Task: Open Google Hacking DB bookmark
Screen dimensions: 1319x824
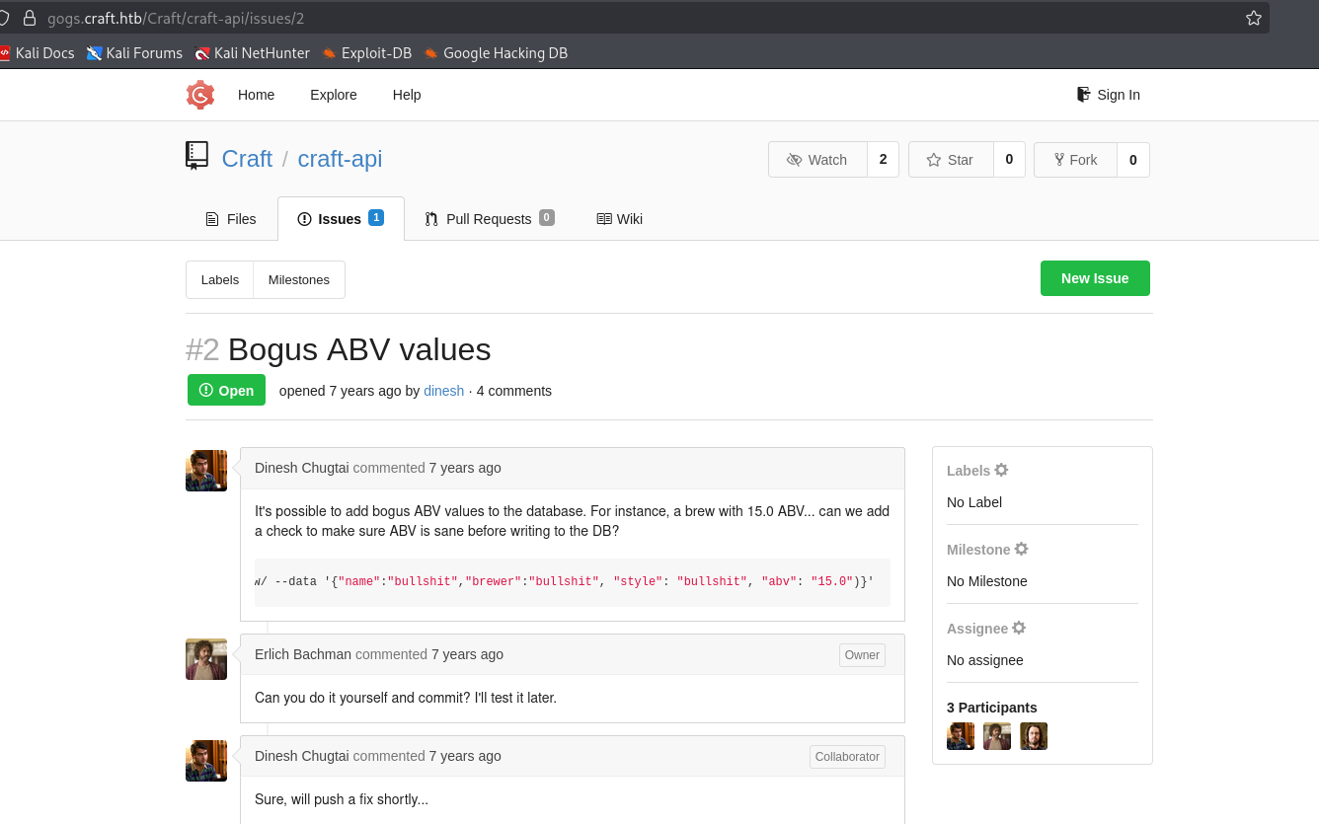Action: click(496, 53)
